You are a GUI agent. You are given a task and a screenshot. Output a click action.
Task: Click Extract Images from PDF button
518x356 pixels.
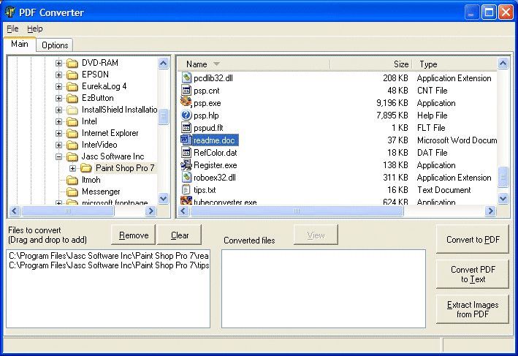coord(472,309)
